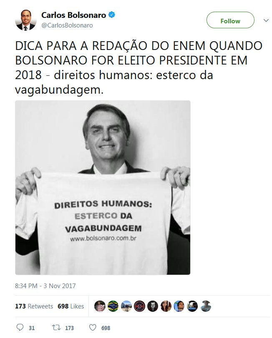This screenshot has height=338, width=272.
Task: Click the 31 replies count
Action: (x=32, y=328)
